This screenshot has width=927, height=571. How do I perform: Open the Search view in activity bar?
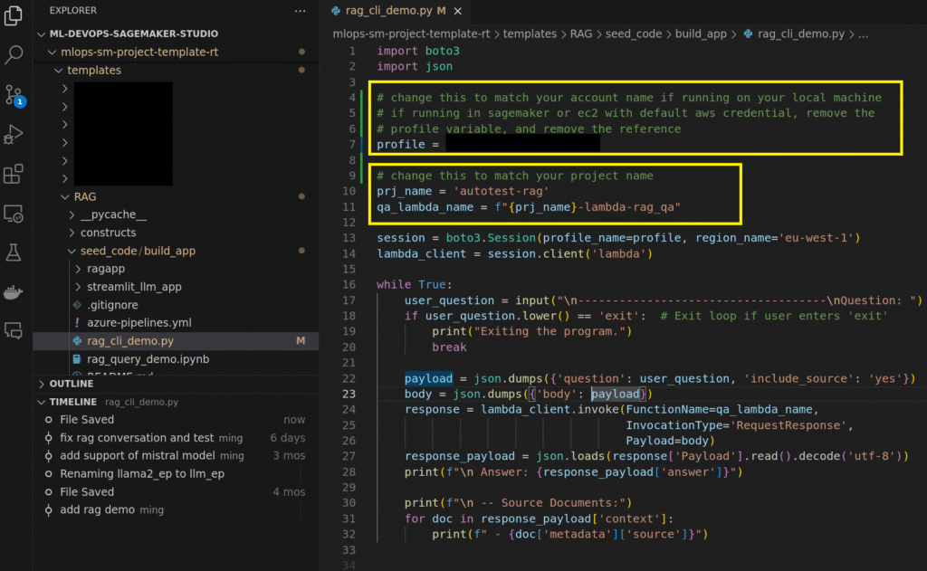(14, 55)
